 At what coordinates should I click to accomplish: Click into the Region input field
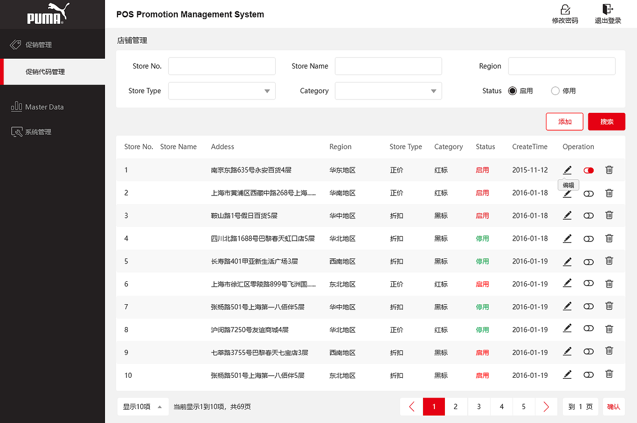[x=562, y=66]
